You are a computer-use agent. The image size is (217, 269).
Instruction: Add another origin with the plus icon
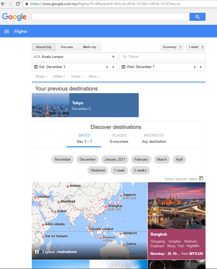[x=113, y=57]
